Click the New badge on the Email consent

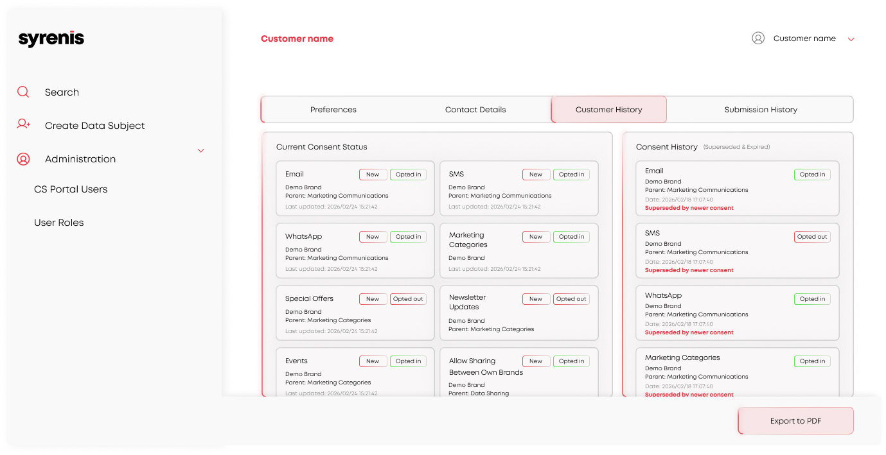373,174
